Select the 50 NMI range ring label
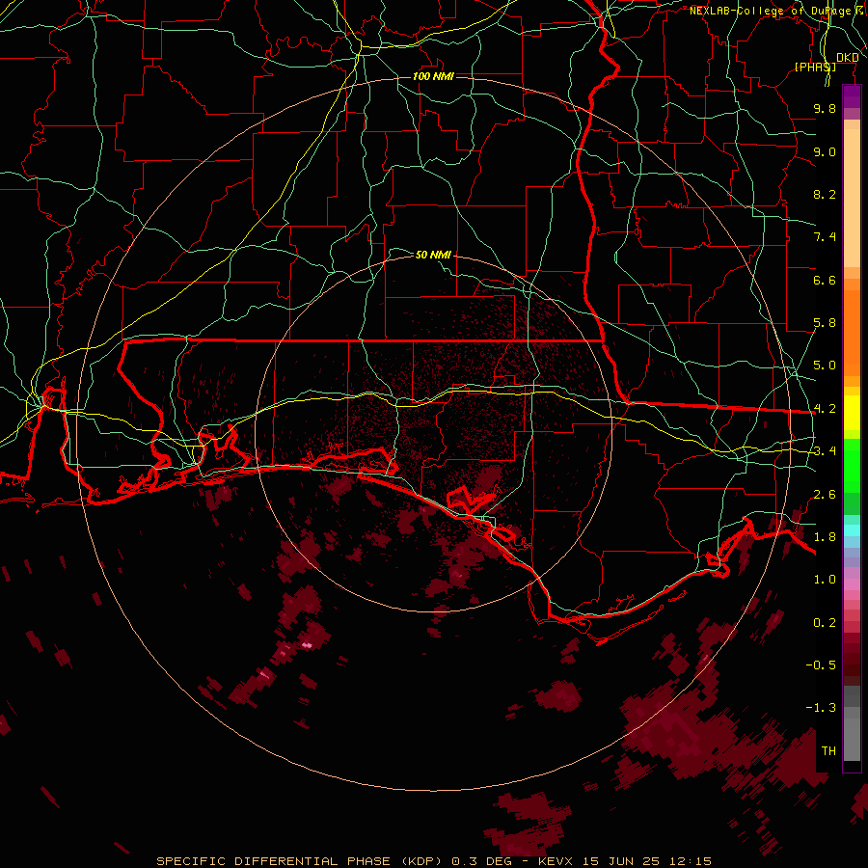Viewport: 868px width, 868px height. [x=433, y=255]
